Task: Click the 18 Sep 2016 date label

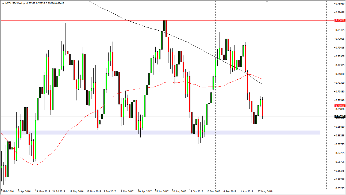Action: 76,191
